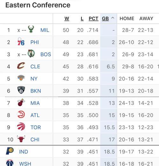Open the Milwaukee Bucks logo
This screenshot has width=159, height=166.
(x=31, y=29)
